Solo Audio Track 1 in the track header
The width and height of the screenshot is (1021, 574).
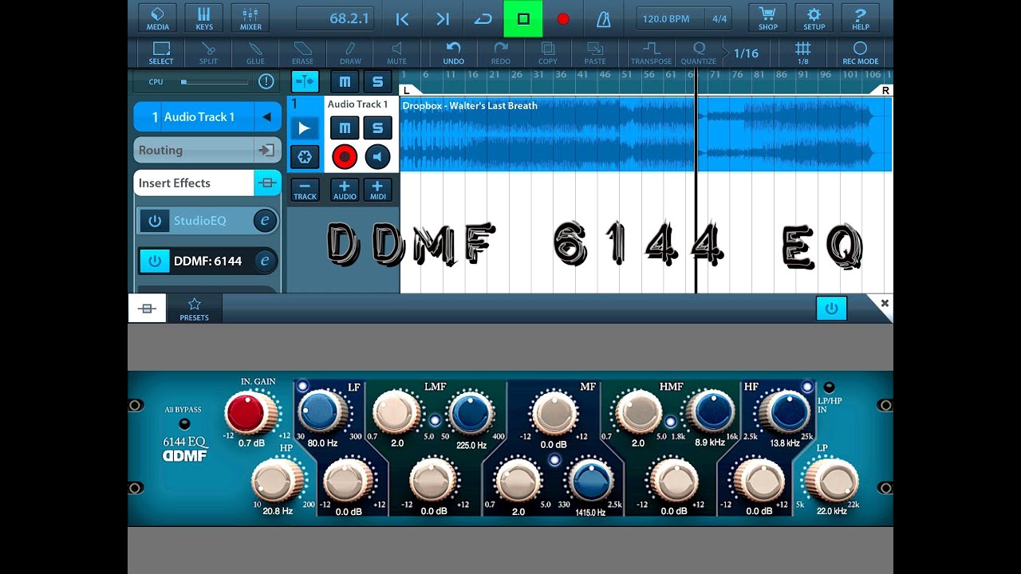click(378, 128)
